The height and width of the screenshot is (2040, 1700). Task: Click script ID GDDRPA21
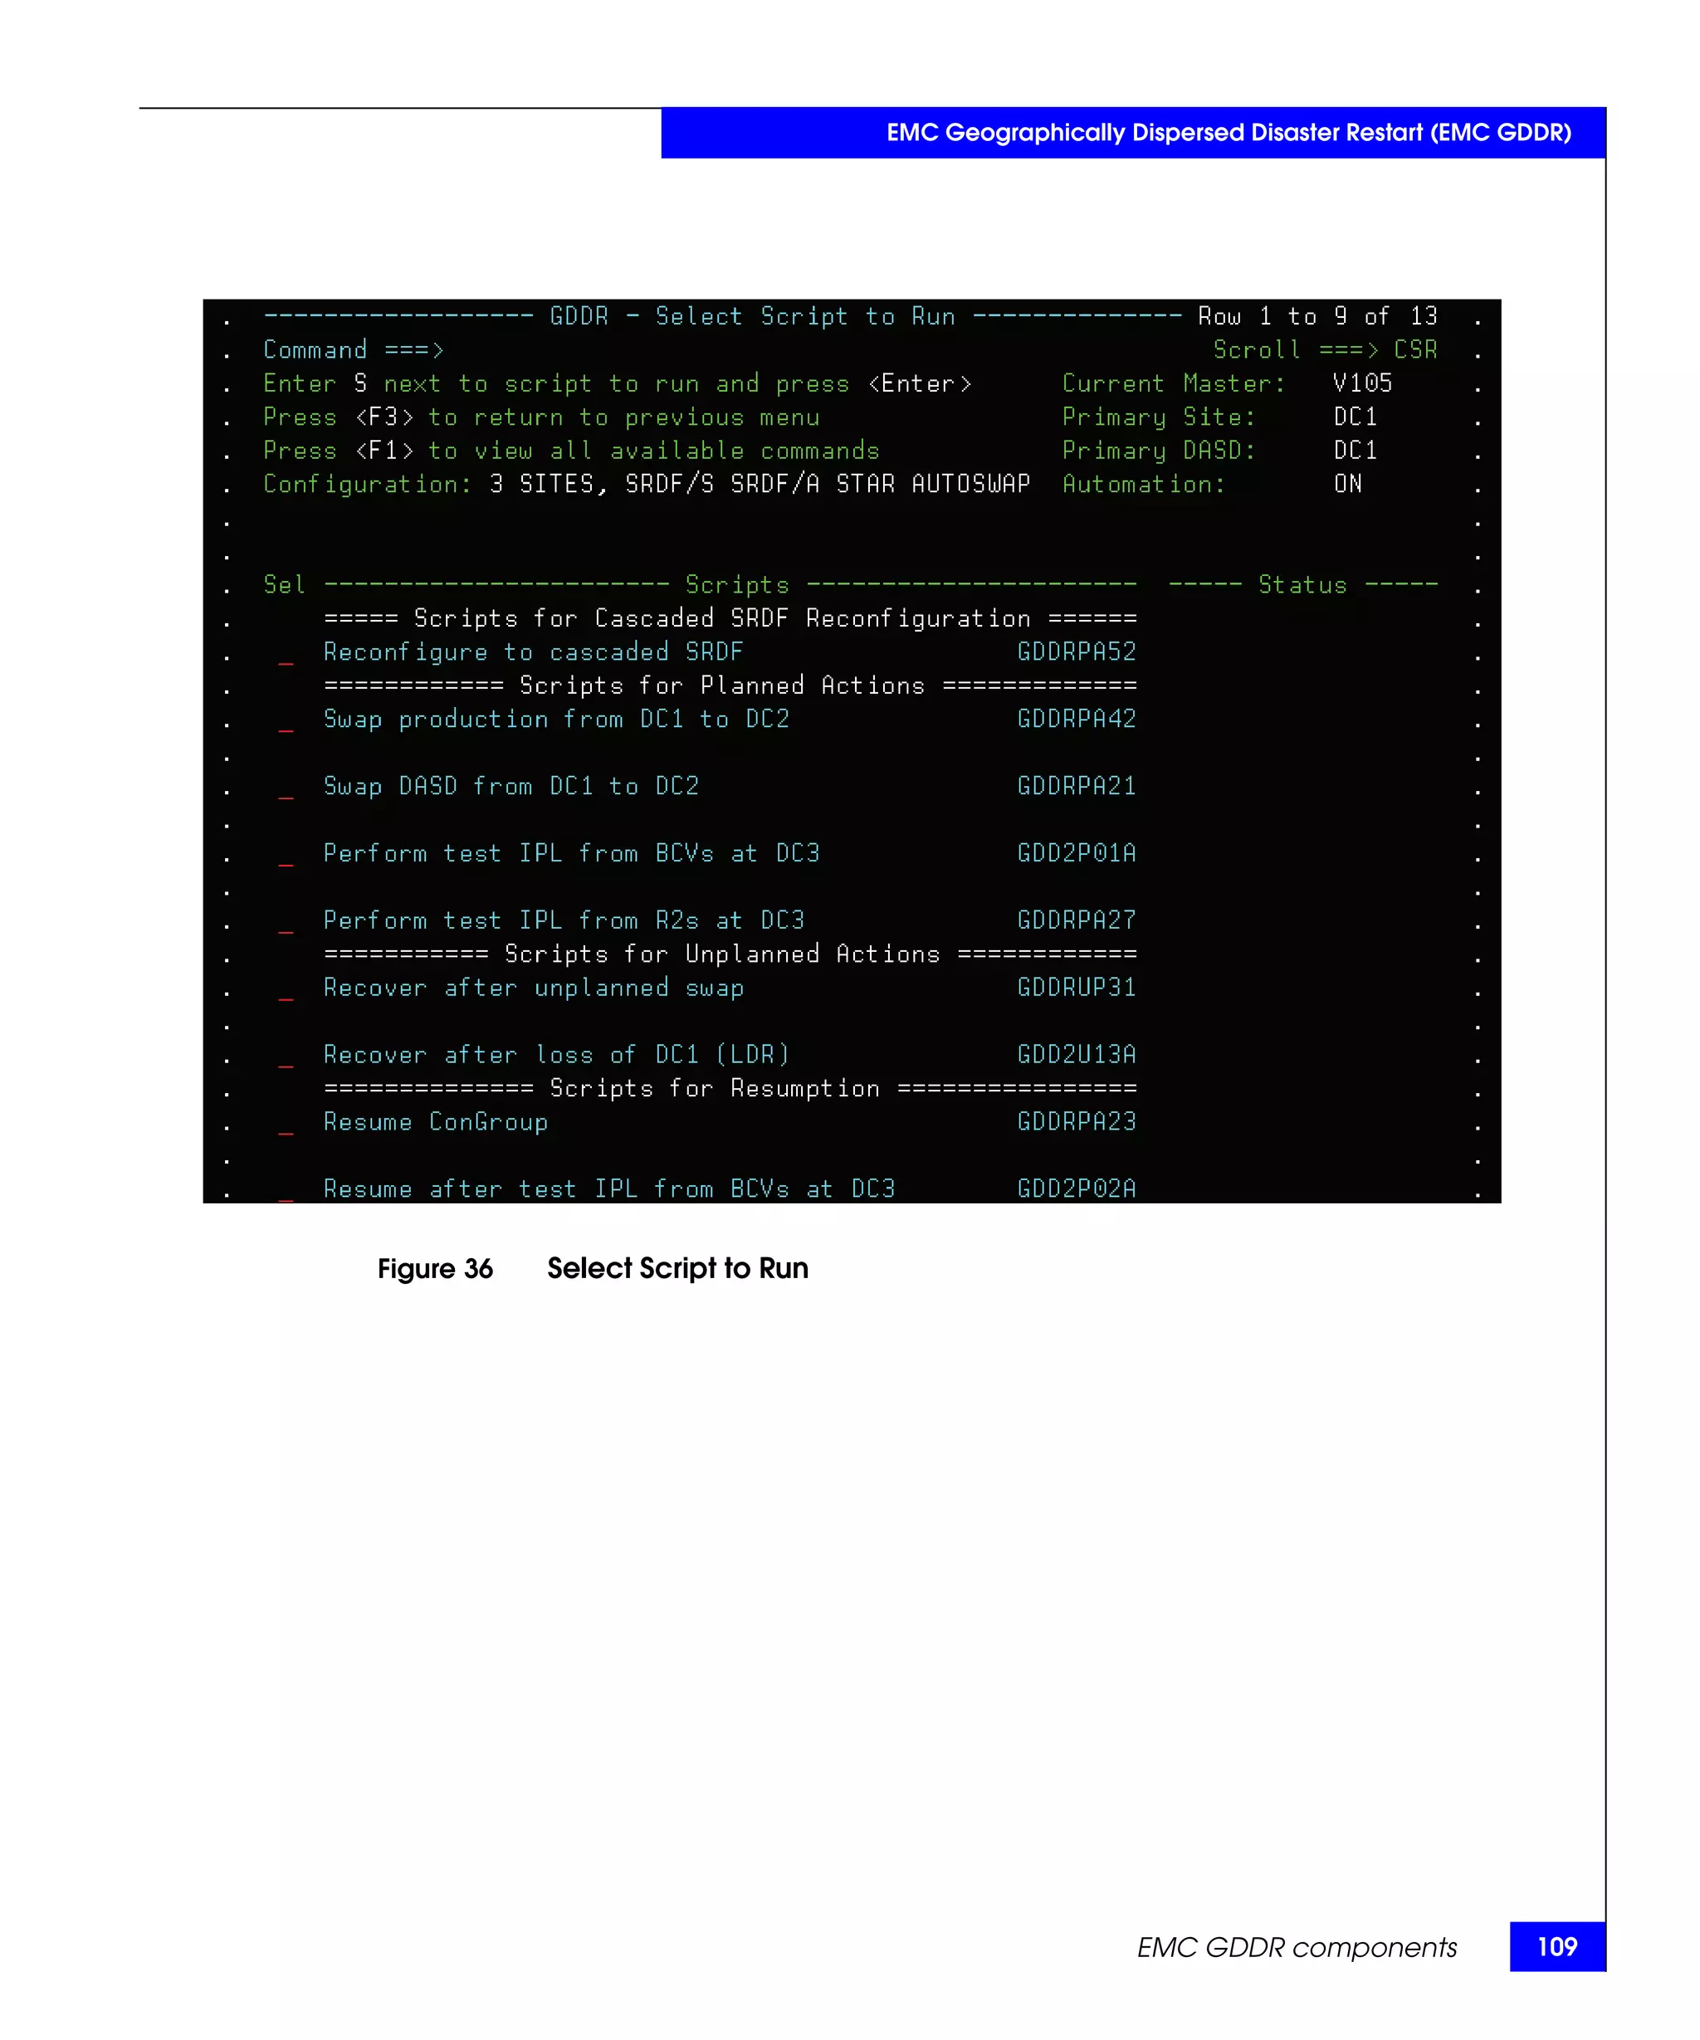point(1077,786)
